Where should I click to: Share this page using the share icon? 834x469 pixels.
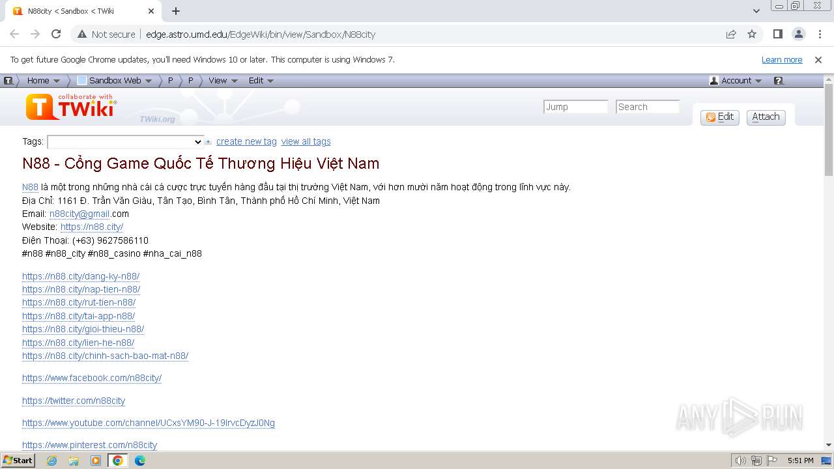731,34
